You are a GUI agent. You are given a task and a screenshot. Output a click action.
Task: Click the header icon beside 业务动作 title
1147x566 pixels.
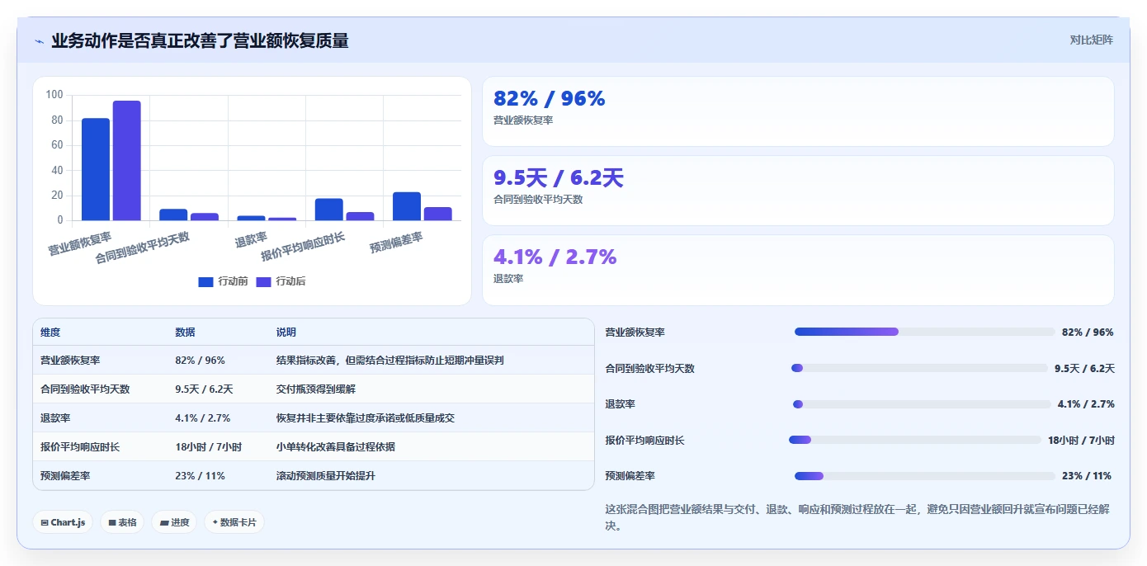coord(39,40)
